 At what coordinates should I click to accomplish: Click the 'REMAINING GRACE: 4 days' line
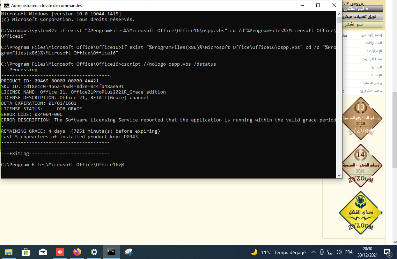click(81, 131)
